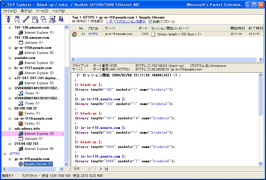266x180 pixels.
Task: Click the Chrome icon on session row 23
Action: (x=74, y=34)
